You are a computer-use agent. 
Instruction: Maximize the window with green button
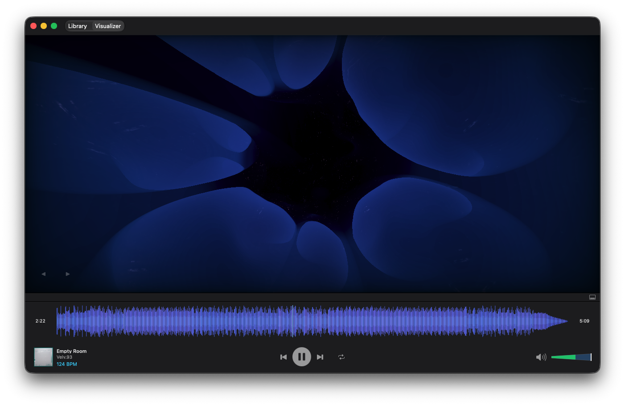[54, 26]
